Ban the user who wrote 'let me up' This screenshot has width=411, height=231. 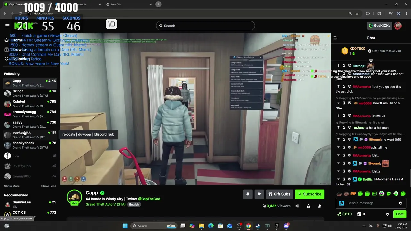point(350,116)
